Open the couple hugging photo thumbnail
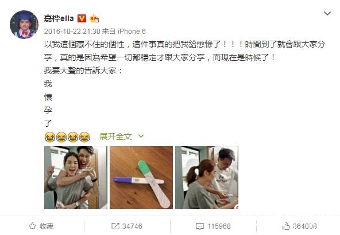The height and width of the screenshot is (235, 340). (x=76, y=178)
